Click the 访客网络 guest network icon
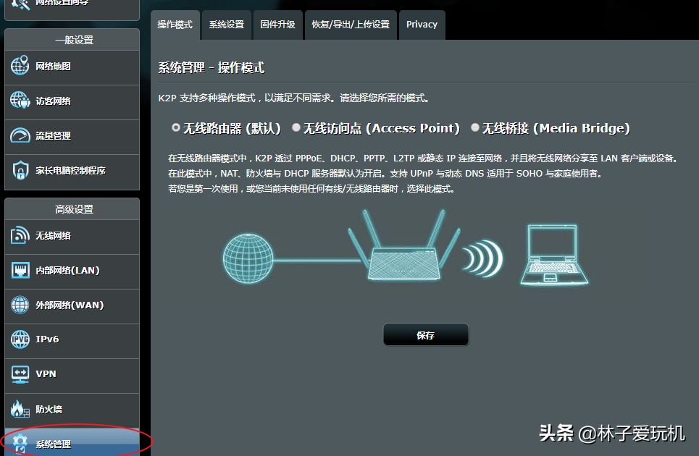 click(x=20, y=100)
